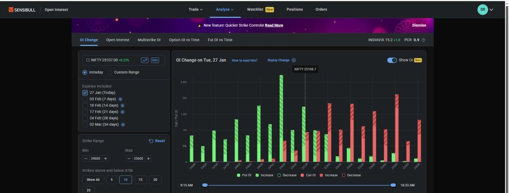Check the 24 Feb (28 days) expiry
The height and width of the screenshot is (193, 509).
(85, 118)
